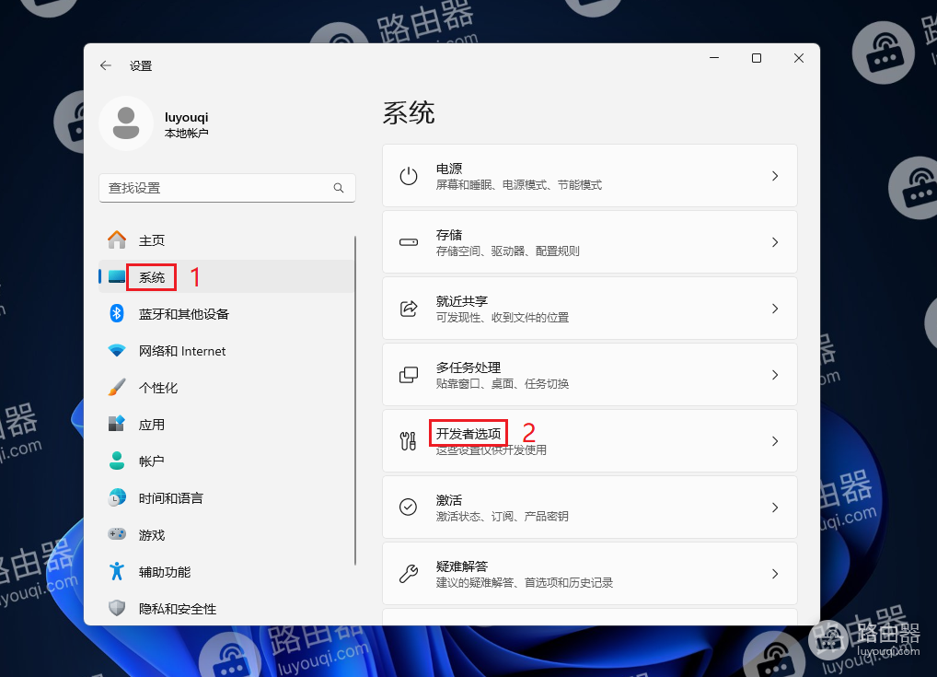Open 时间和语言 section
The image size is (937, 677).
[227, 497]
